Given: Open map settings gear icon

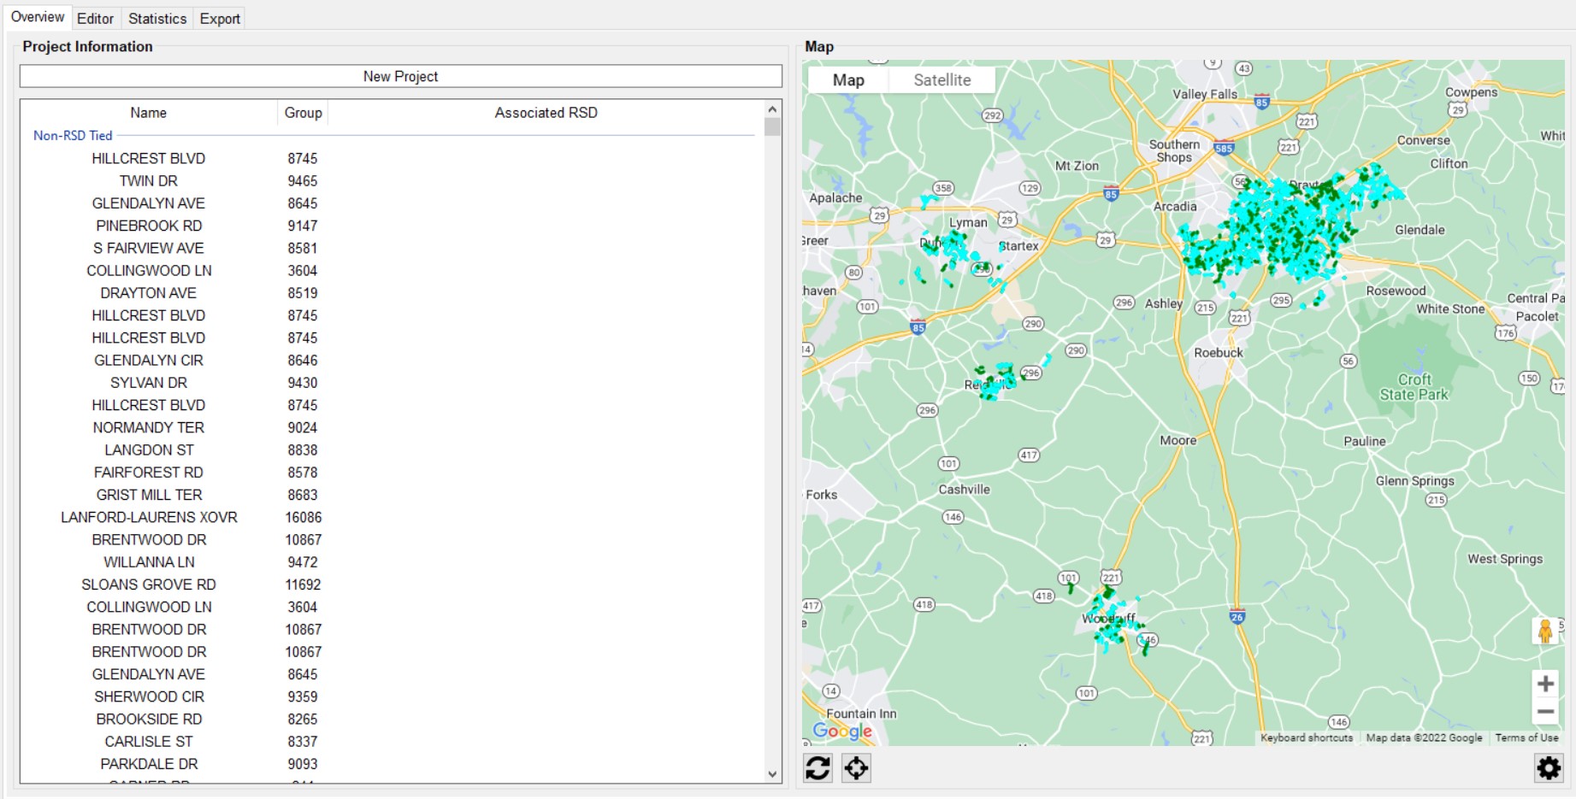Looking at the screenshot, I should point(1548,768).
